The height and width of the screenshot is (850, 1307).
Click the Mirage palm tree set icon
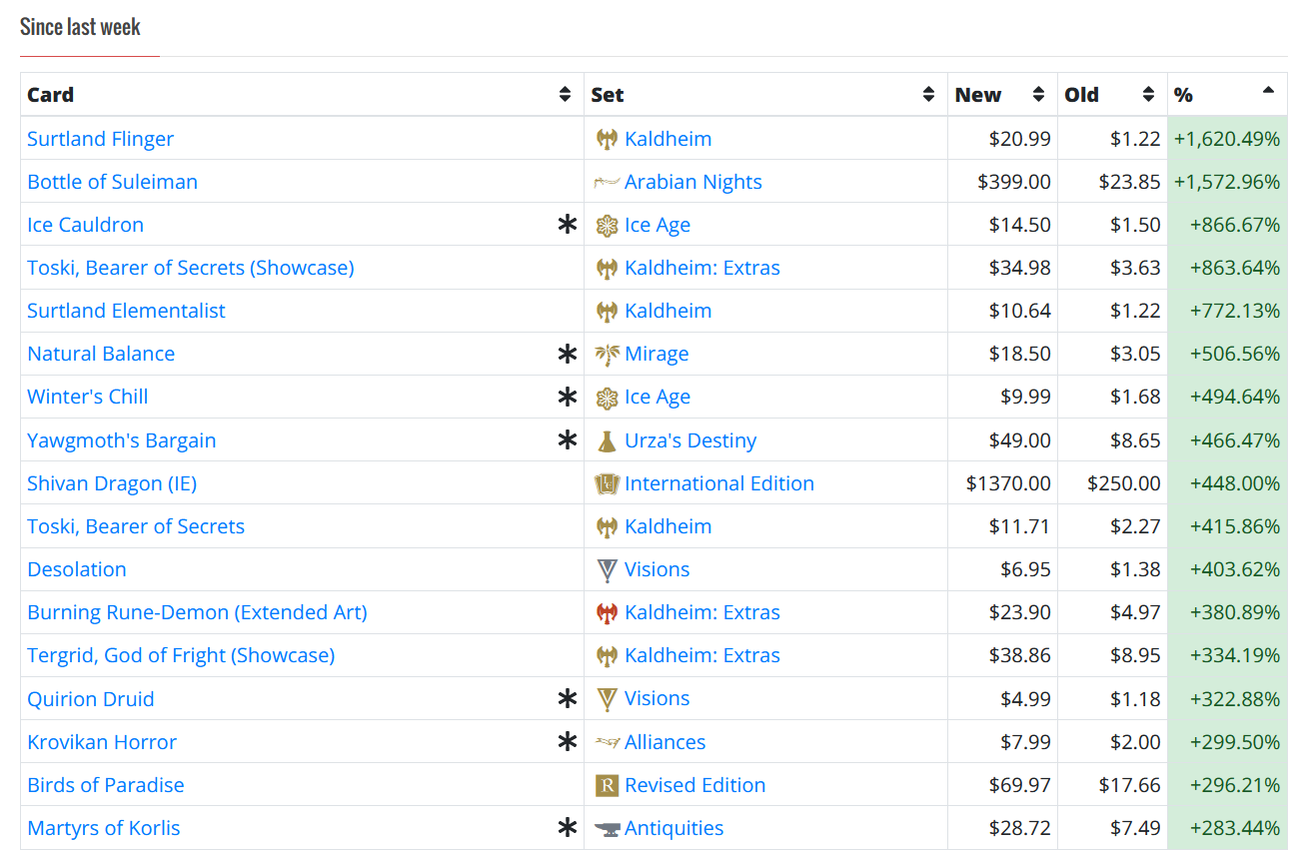607,354
